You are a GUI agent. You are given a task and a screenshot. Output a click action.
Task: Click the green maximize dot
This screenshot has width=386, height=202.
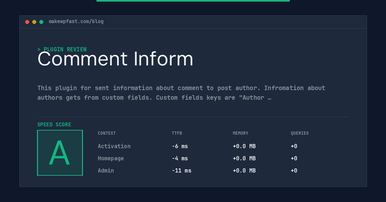pyautogui.click(x=41, y=22)
